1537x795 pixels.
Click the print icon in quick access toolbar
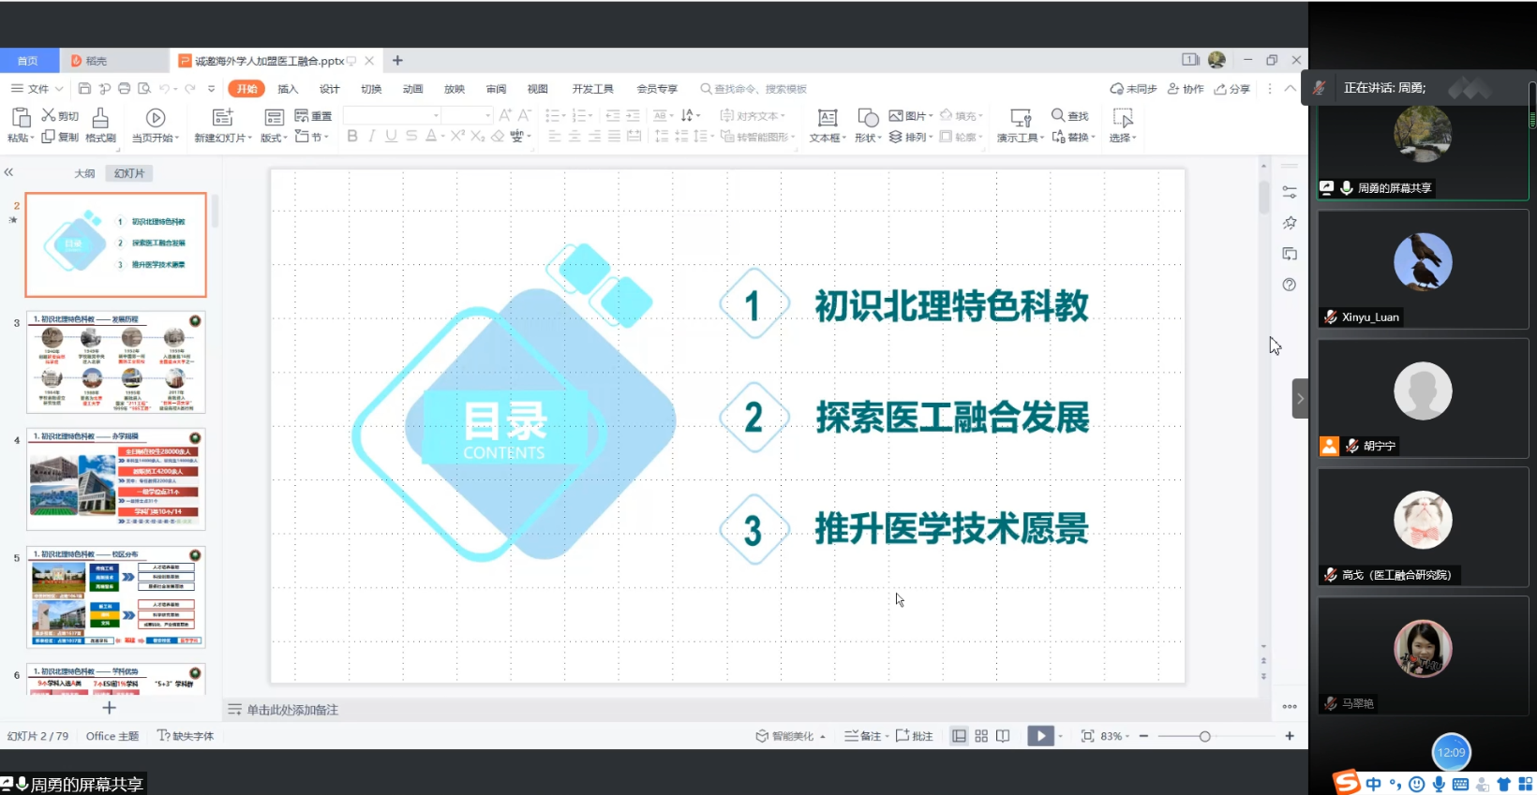[124, 89]
